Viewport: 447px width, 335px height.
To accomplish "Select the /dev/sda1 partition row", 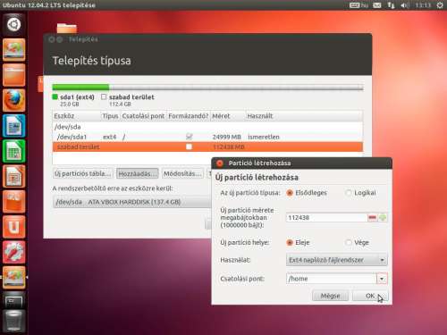I will 207,137.
